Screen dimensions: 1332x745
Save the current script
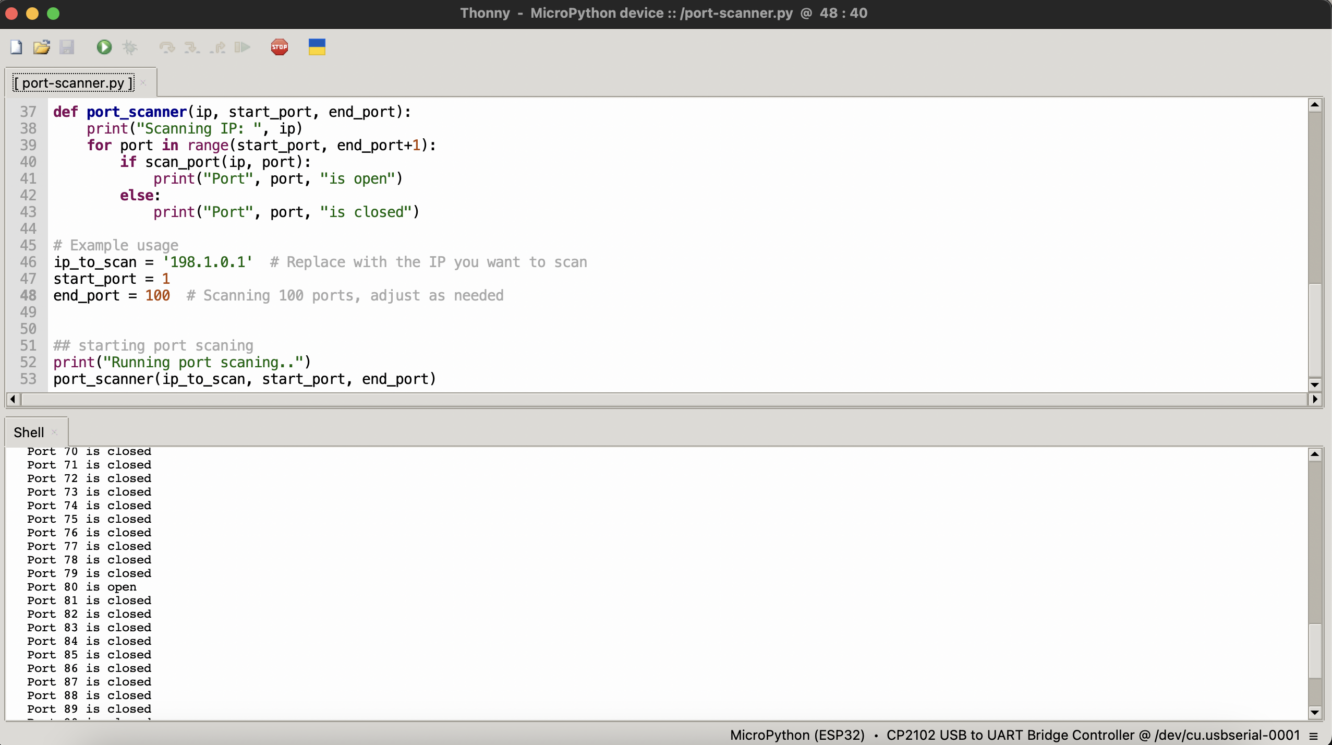[67, 46]
